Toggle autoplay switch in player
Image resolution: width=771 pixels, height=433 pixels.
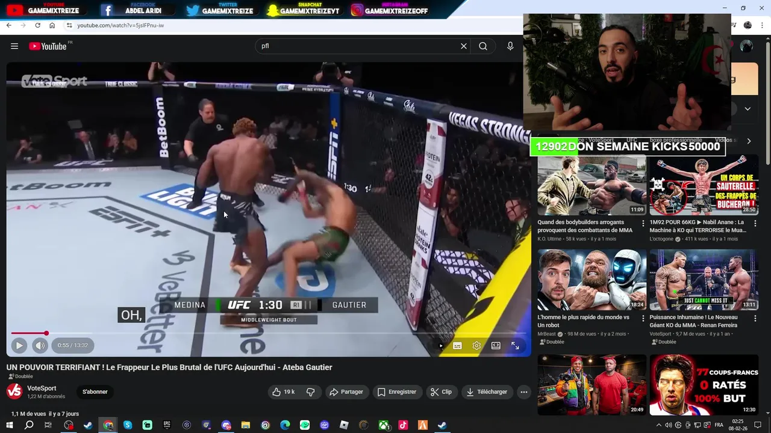(440, 346)
